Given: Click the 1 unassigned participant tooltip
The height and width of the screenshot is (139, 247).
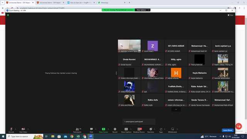Looking at the screenshot, I should (139, 122).
